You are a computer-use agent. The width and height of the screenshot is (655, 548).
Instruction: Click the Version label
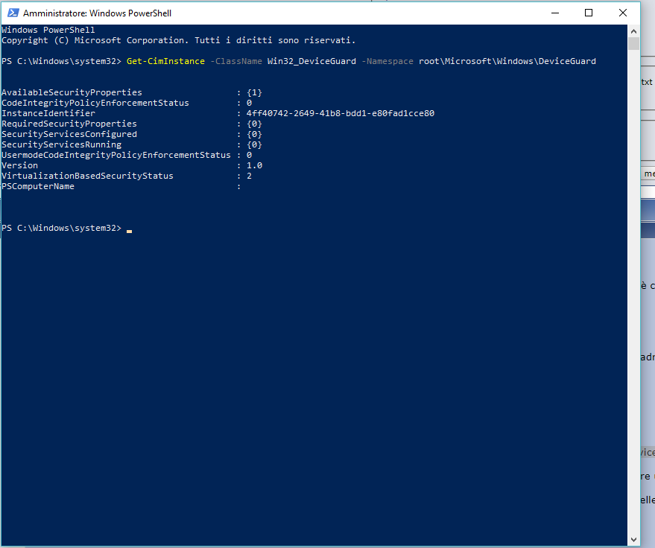click(x=19, y=166)
